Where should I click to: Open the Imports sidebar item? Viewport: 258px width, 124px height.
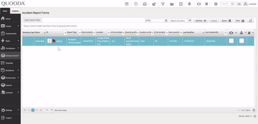tap(10, 85)
